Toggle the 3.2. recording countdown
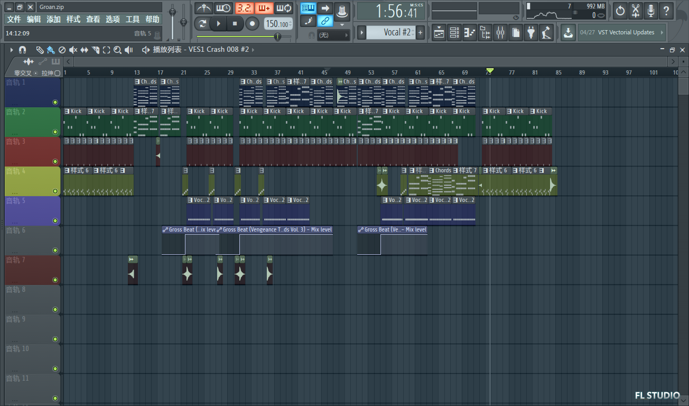This screenshot has height=406, width=689. (x=244, y=8)
